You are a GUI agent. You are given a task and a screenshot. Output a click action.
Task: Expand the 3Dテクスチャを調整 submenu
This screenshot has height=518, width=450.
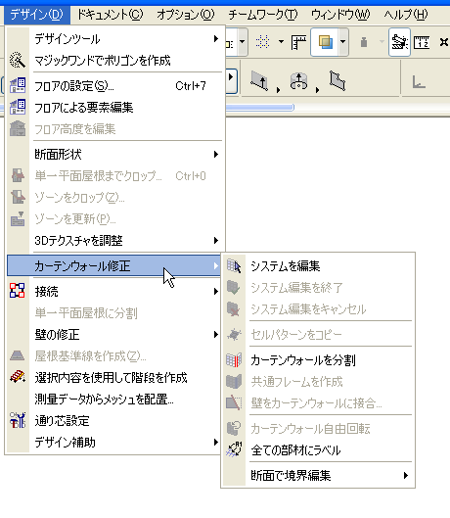(x=216, y=240)
